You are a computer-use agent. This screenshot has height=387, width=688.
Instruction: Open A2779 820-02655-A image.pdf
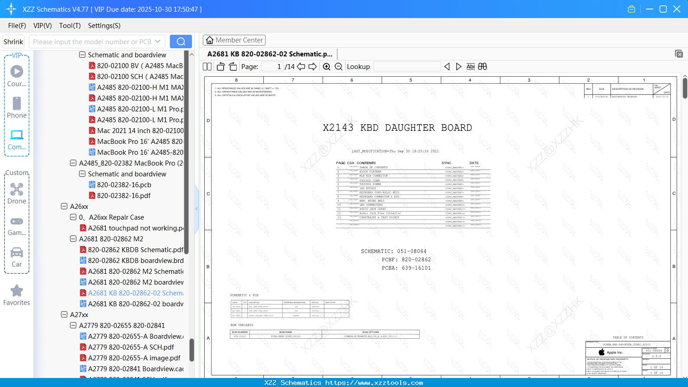(130, 358)
